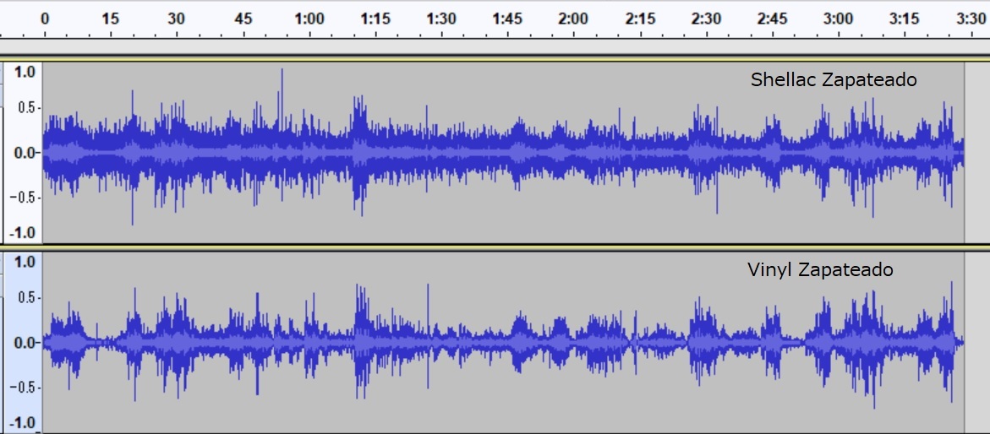This screenshot has height=434, width=990.
Task: Click the 2:45 timeline ruler position
Action: point(772,18)
